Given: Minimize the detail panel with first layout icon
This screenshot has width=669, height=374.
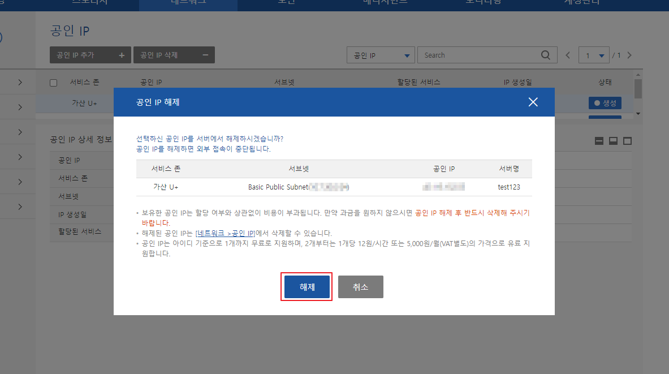Looking at the screenshot, I should pyautogui.click(x=599, y=141).
